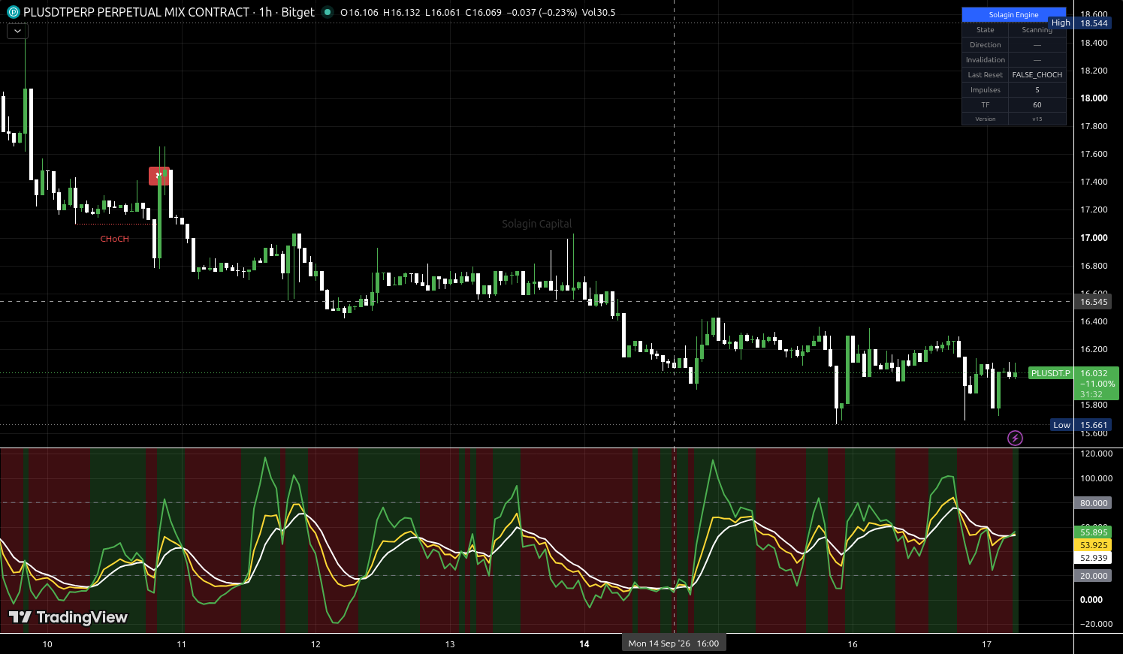Click the green 55.895 oscillator value label
The height and width of the screenshot is (654, 1123).
tap(1094, 532)
